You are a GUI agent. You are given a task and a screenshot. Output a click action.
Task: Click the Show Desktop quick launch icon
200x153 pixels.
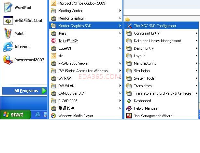45,115
